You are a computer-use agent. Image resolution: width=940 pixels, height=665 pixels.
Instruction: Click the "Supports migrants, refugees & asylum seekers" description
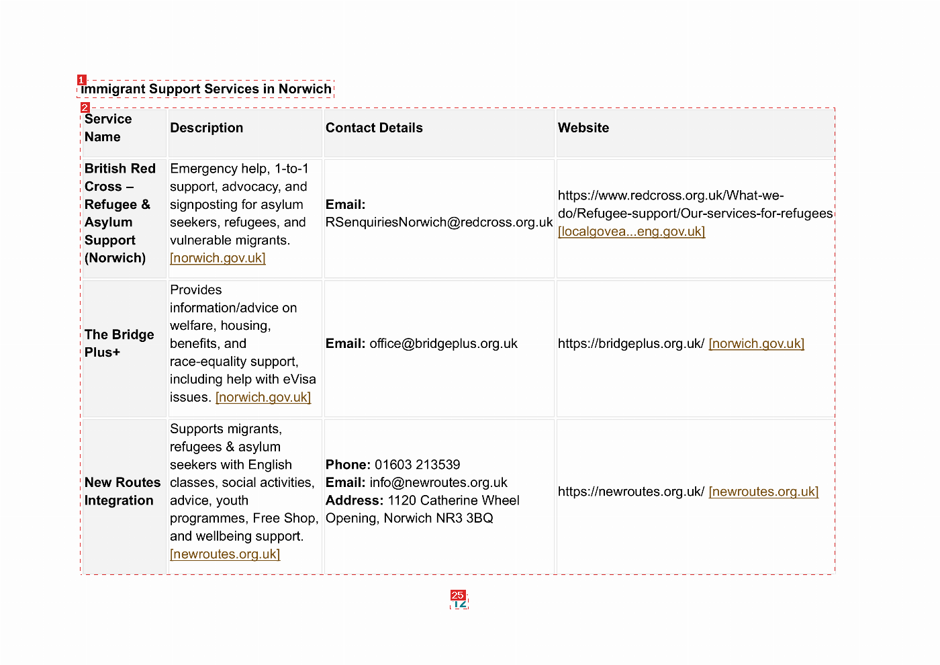[x=244, y=482]
